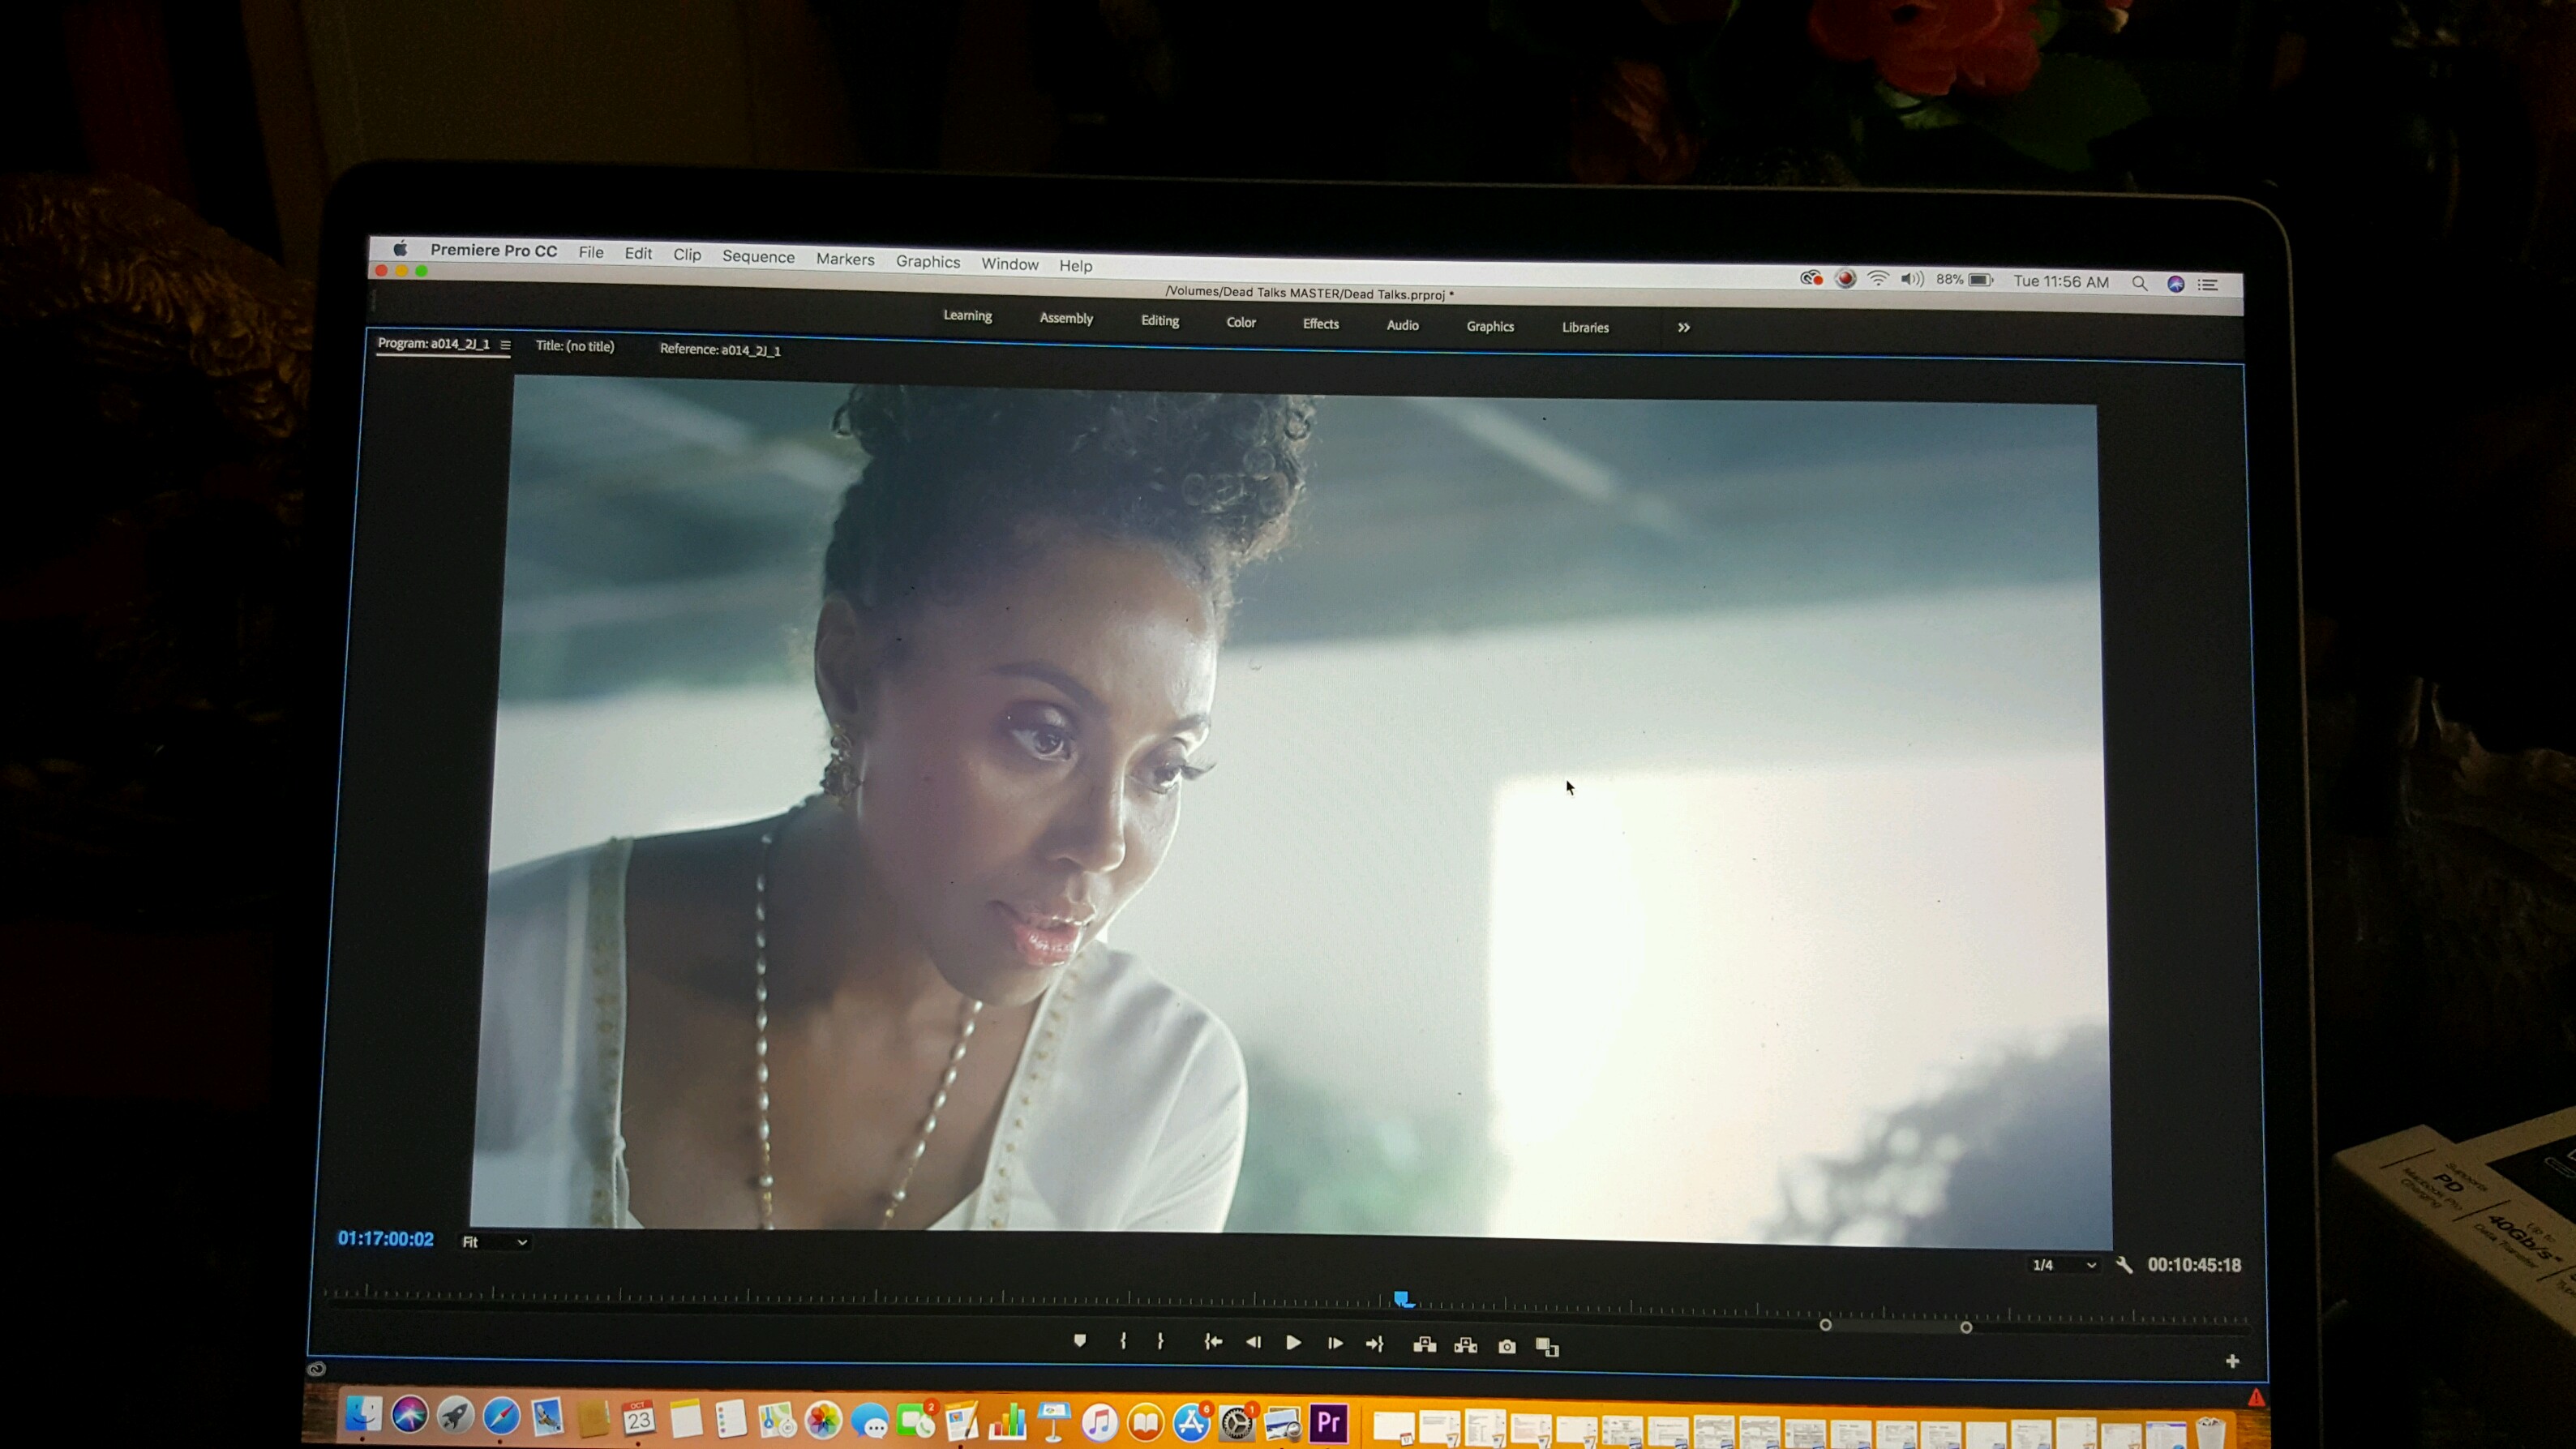
Task: Click the duration timecode 00:10:45:18
Action: point(2194,1265)
